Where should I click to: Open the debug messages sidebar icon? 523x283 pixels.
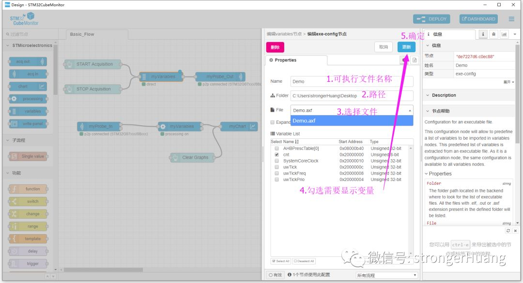tap(493, 34)
